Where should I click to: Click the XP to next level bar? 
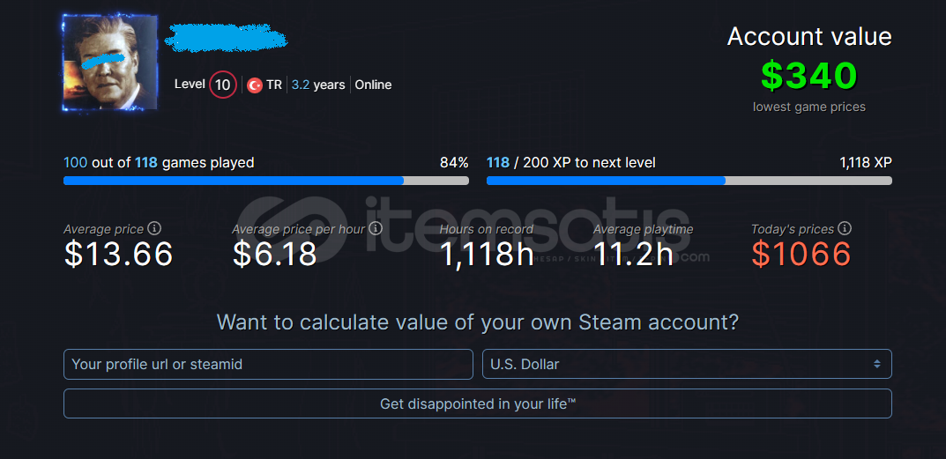(689, 181)
